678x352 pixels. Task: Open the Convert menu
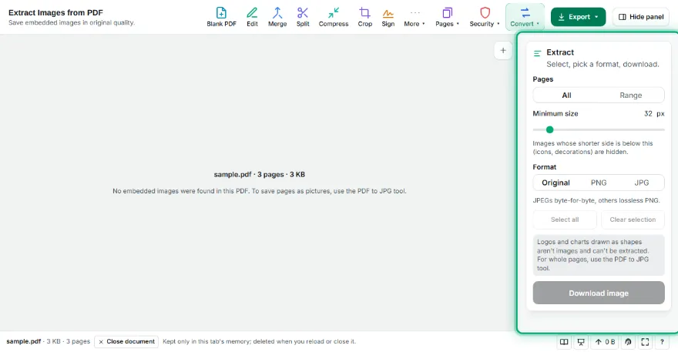tap(525, 17)
